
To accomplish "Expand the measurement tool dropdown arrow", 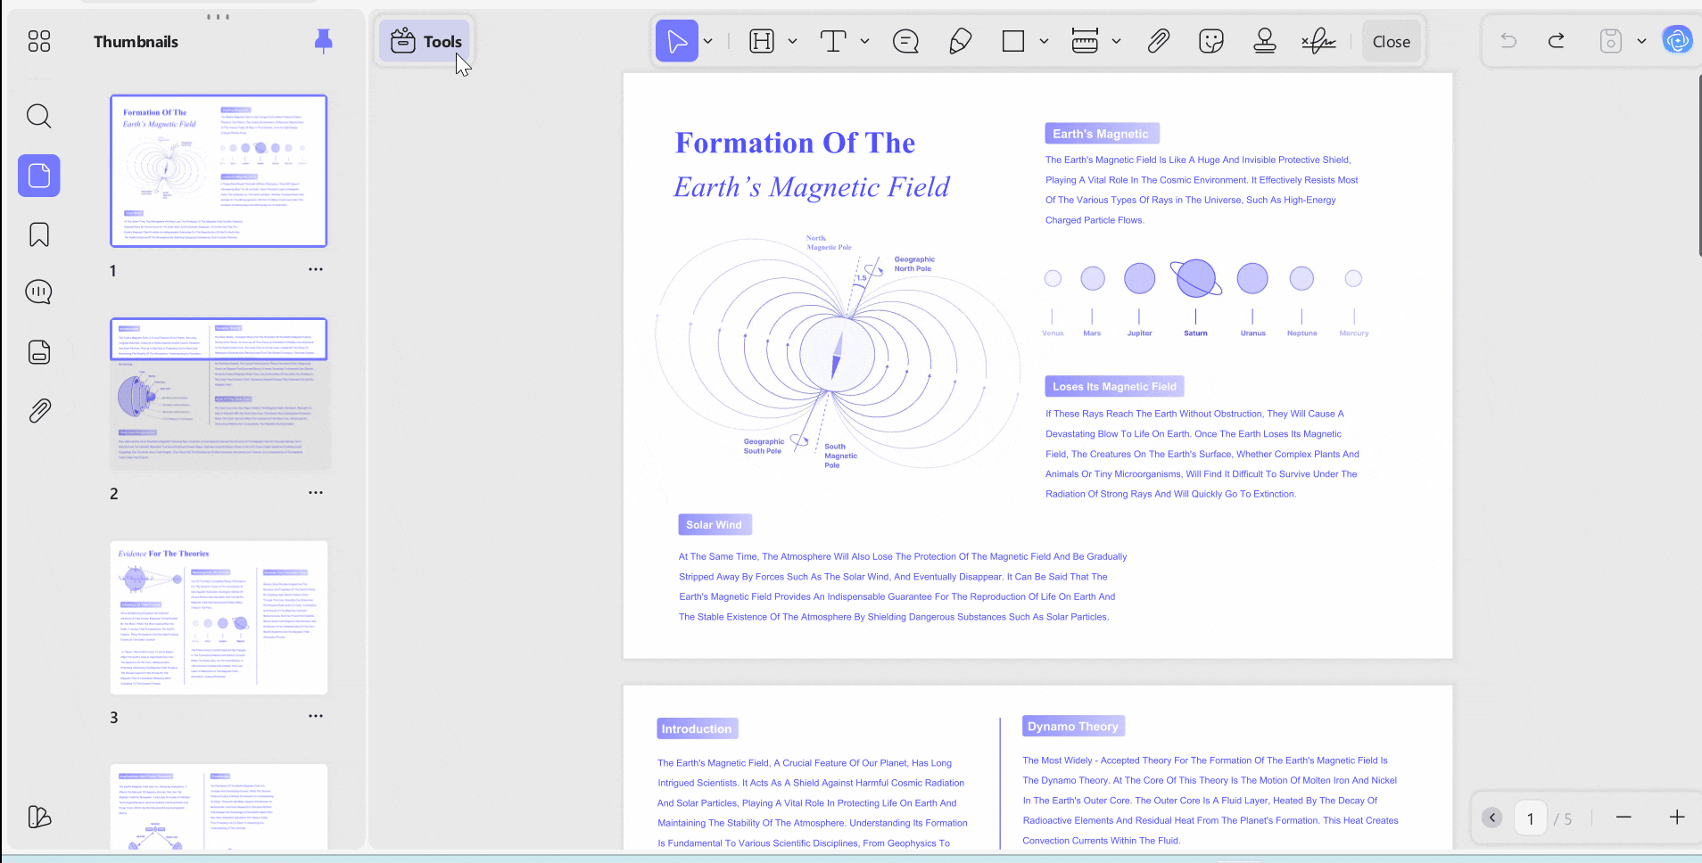I will click(x=1116, y=41).
